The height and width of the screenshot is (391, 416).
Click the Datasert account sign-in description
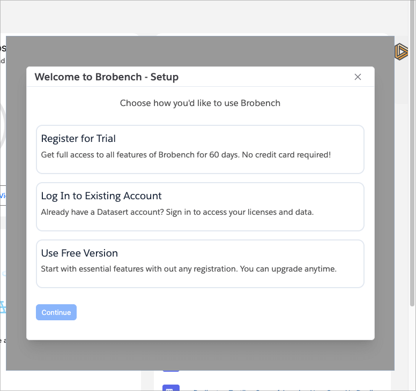tap(177, 212)
